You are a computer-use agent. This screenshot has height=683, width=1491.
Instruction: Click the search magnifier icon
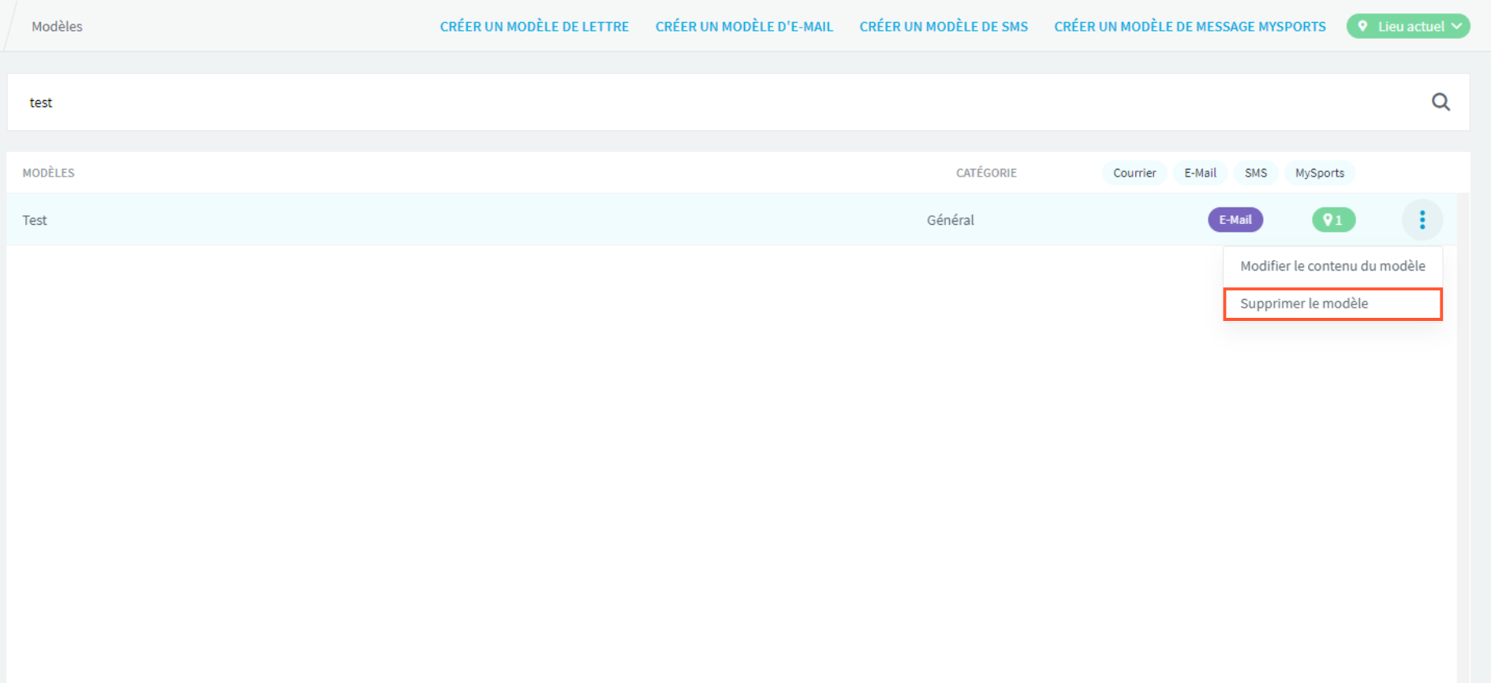(x=1441, y=102)
